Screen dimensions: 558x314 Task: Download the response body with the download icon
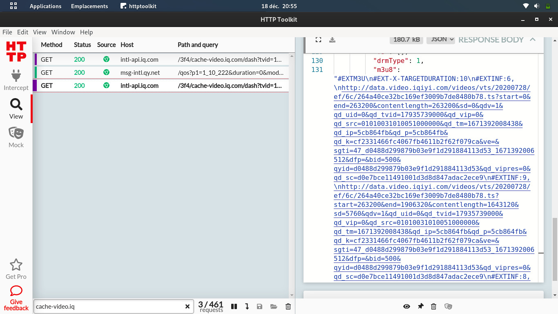pyautogui.click(x=333, y=40)
